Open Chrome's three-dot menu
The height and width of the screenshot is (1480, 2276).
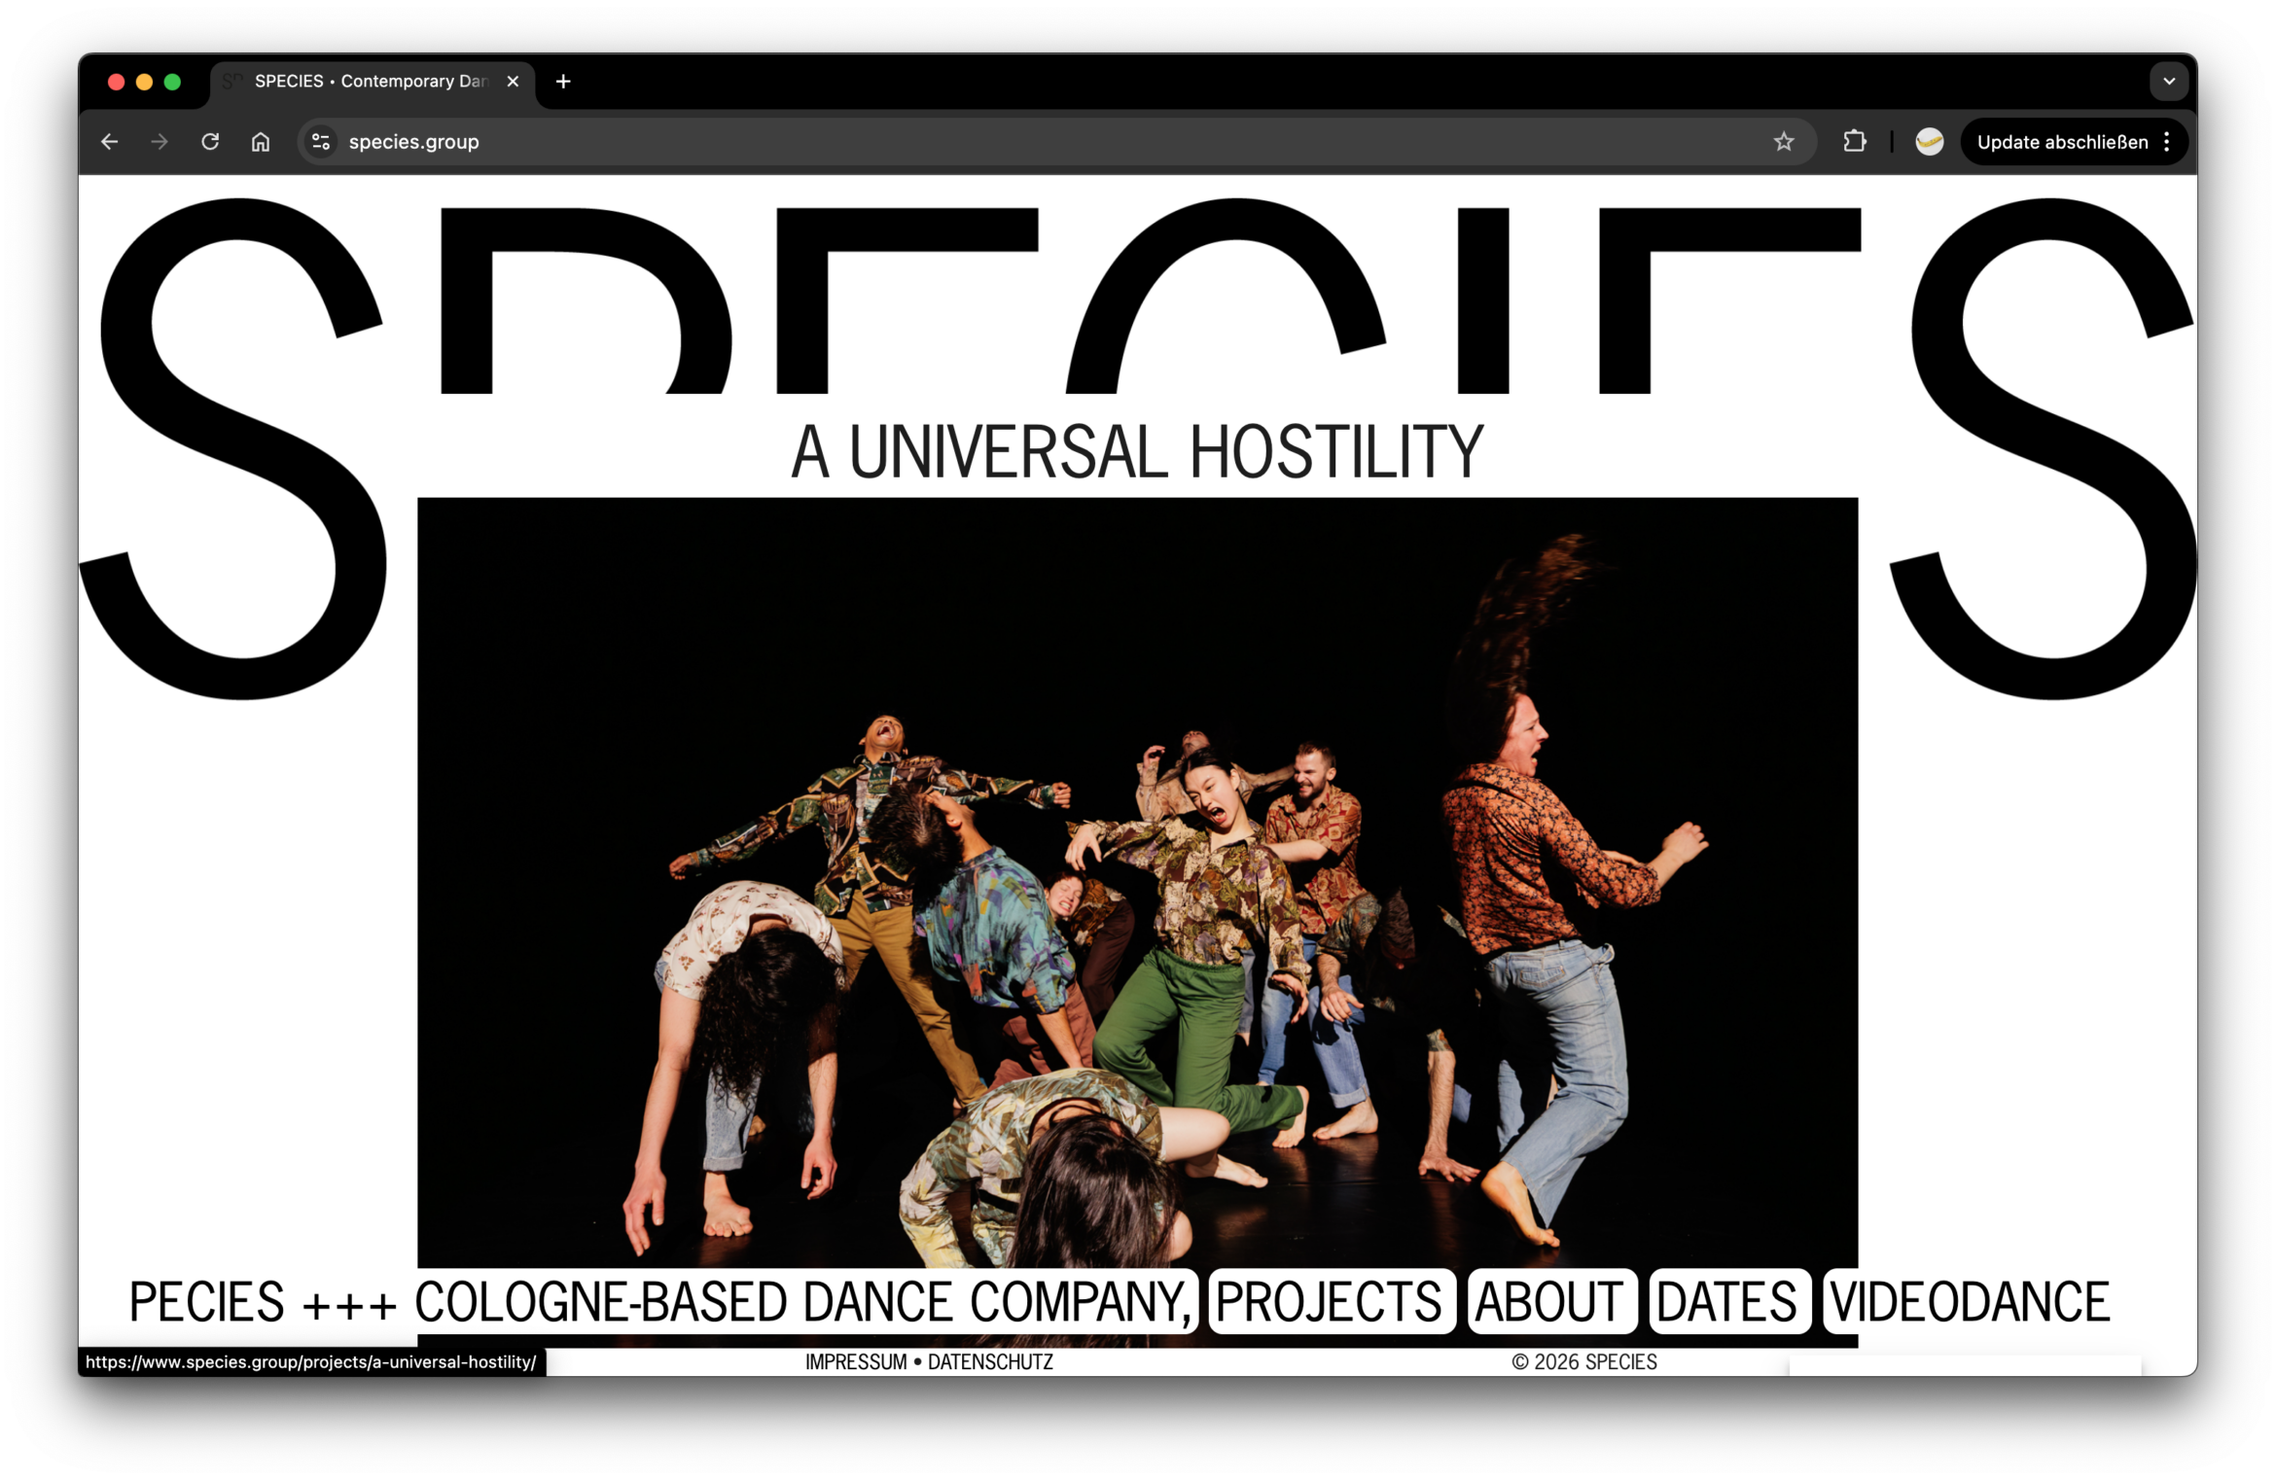(x=2166, y=141)
